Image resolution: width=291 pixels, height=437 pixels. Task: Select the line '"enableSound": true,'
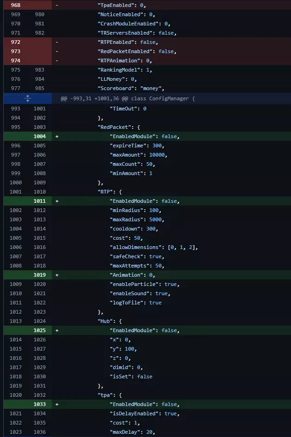pos(140,293)
